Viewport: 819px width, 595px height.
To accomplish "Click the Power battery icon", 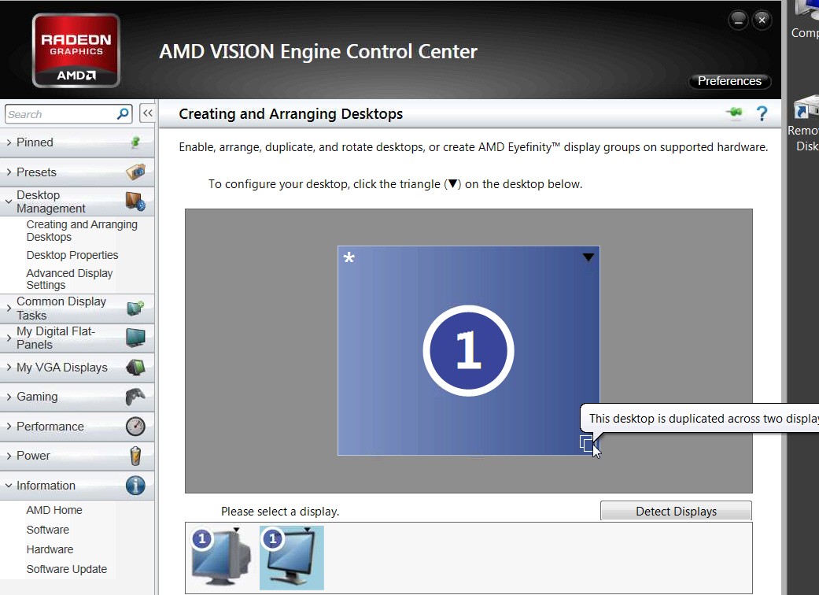I will [x=135, y=456].
